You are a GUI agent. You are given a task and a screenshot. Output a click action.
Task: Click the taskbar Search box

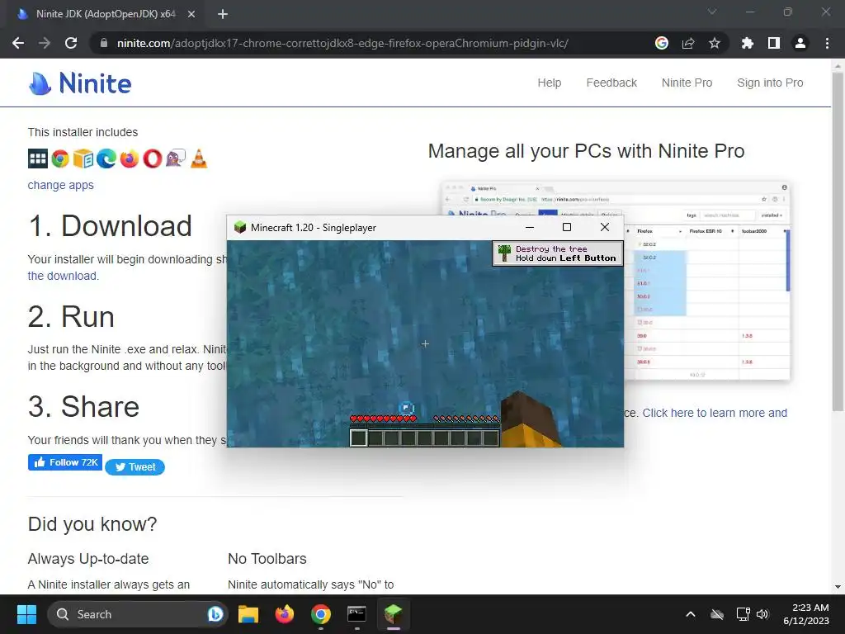[x=138, y=614]
